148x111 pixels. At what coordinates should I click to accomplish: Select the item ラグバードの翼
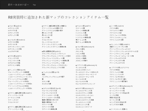[x=47, y=104]
